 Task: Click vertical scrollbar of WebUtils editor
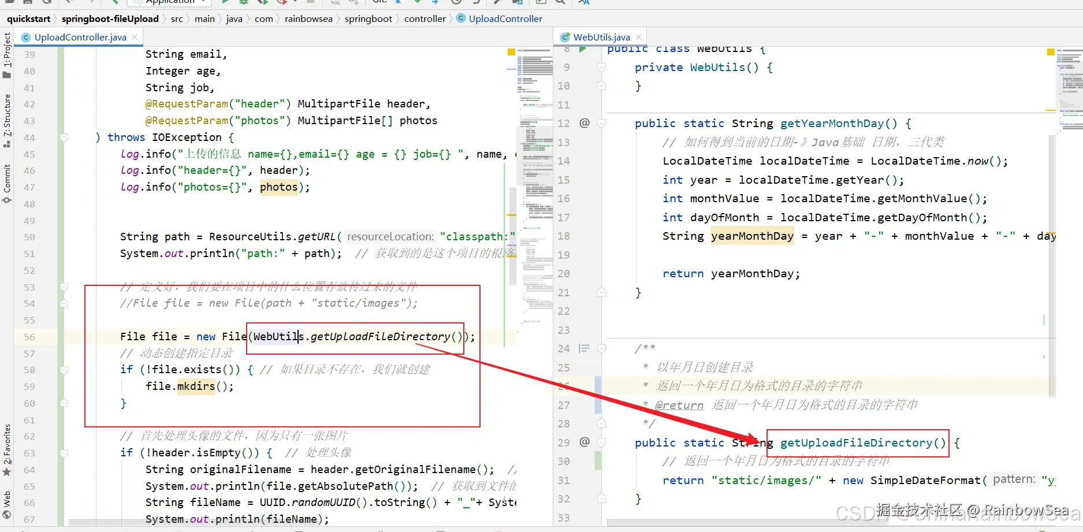coord(1052,266)
